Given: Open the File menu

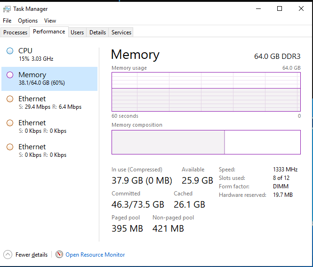Looking at the screenshot, I should pos(7,21).
